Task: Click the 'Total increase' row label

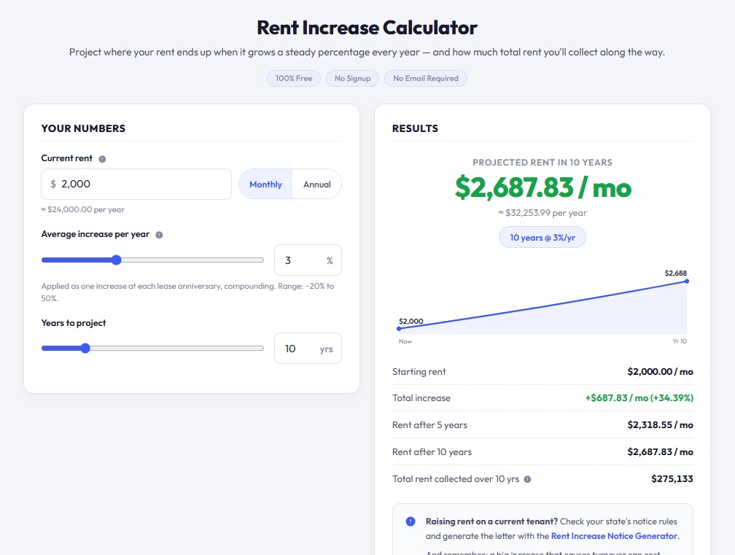Action: (x=421, y=398)
